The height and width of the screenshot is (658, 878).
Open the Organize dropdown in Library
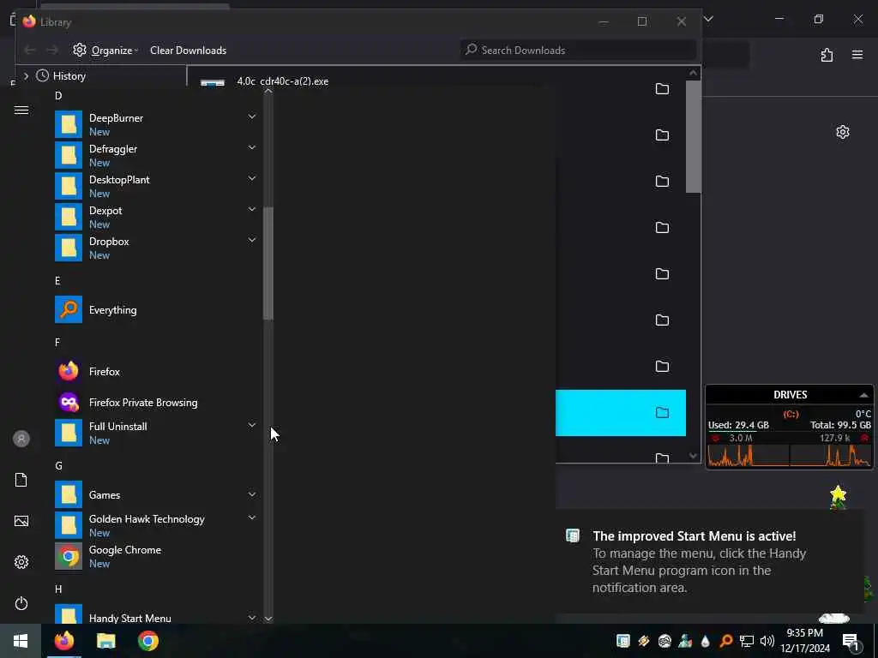pyautogui.click(x=115, y=51)
